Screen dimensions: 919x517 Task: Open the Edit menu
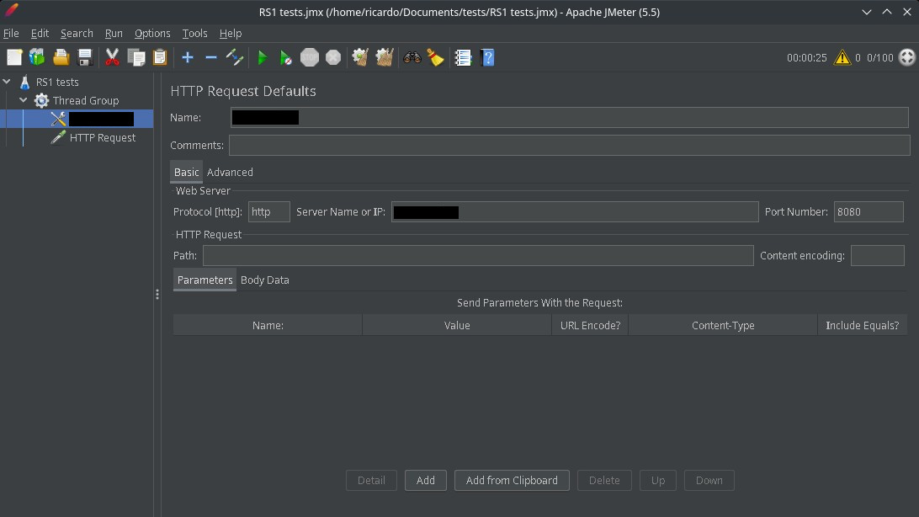[40, 34]
